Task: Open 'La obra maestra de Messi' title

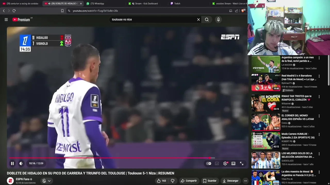Action: coord(299,173)
